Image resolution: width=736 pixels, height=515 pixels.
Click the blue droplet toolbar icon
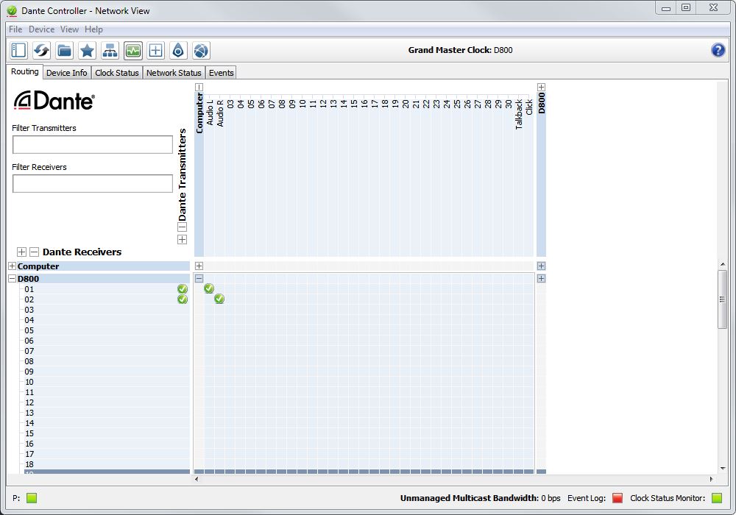[x=178, y=50]
